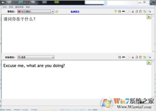The height and width of the screenshot is (111, 156).
Task: Open the 选项 menu
Action: point(11,7)
